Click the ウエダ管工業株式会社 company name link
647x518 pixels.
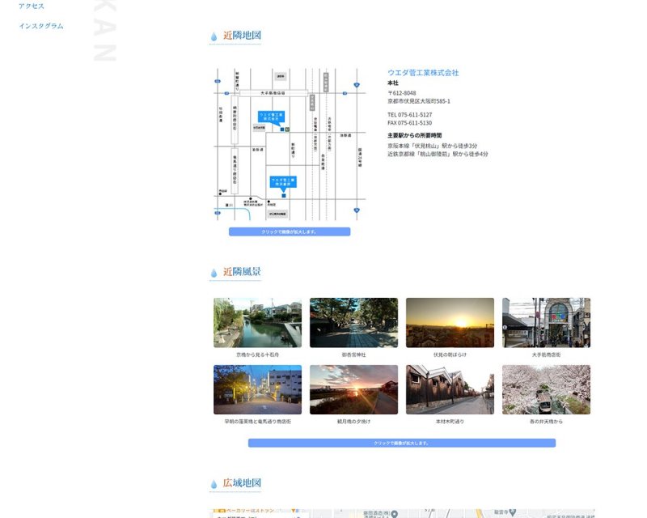(423, 73)
